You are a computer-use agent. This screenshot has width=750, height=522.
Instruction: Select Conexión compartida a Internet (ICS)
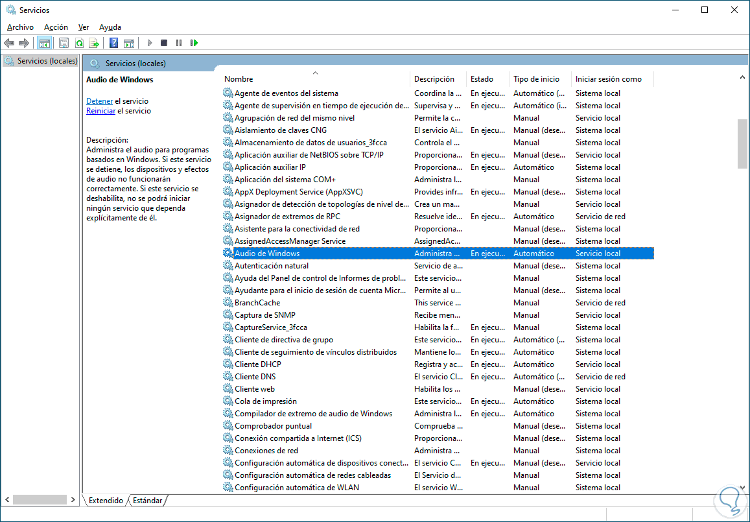[438, 438]
